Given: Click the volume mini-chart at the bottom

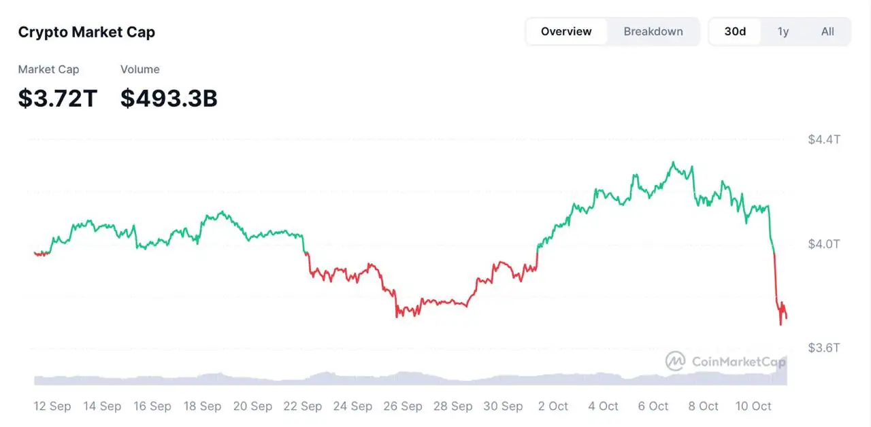Looking at the screenshot, I should point(408,377).
